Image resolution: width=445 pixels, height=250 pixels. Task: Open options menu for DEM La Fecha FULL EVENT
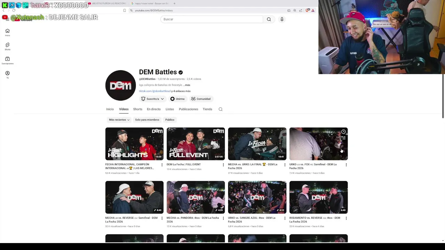pos(223,165)
